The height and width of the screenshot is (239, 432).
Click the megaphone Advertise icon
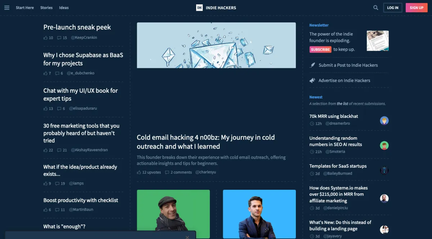[x=312, y=81]
